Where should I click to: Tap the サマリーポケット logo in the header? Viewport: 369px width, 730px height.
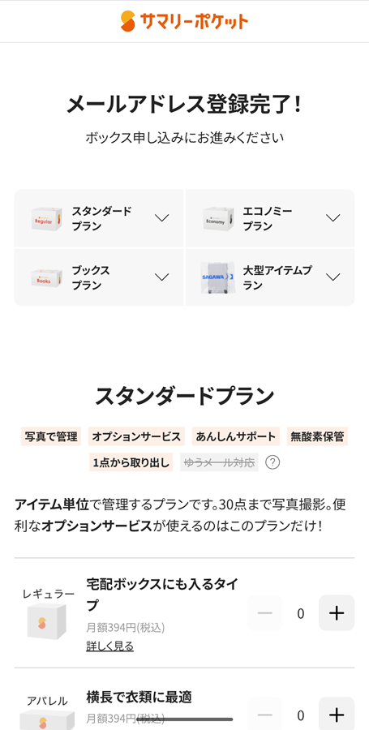184,21
